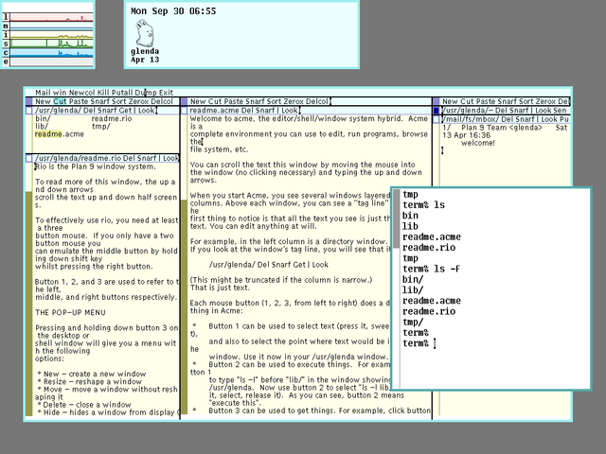Click the 'welcome!' mail subject text
Screen dimensions: 606x454
tap(477, 143)
